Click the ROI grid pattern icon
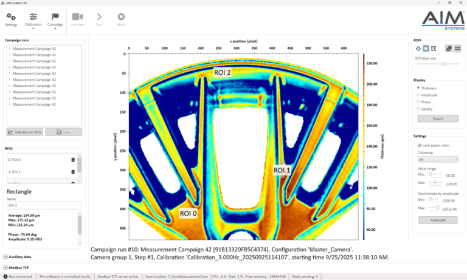 457,48
